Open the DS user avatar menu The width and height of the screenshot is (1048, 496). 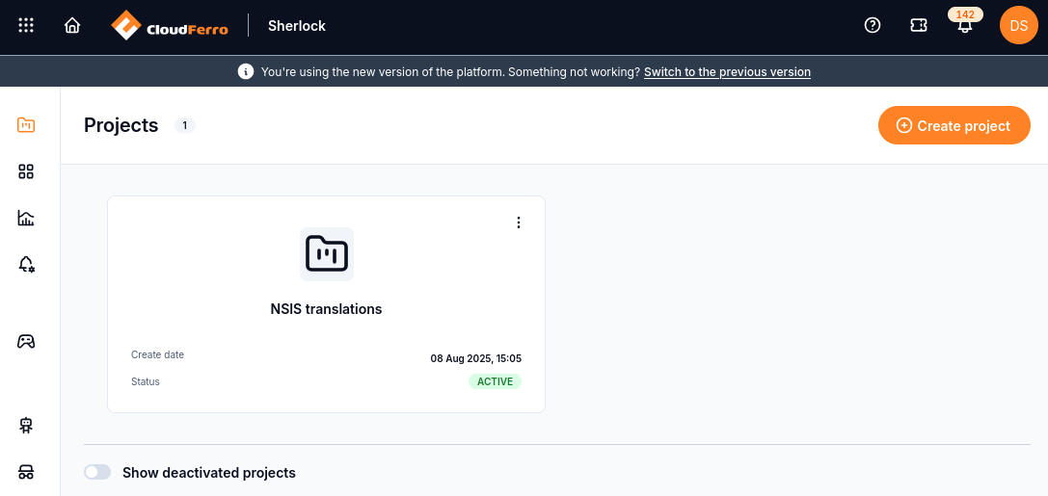[x=1018, y=25]
